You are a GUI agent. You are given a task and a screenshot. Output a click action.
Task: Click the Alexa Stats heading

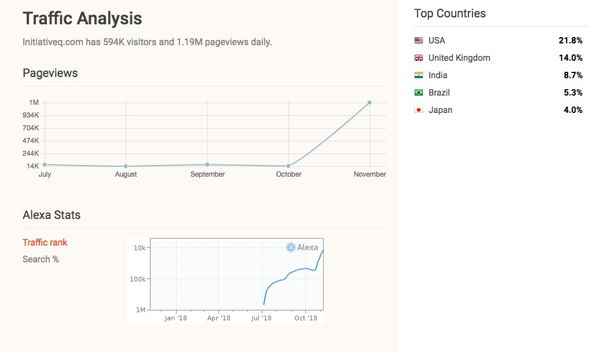tap(52, 215)
